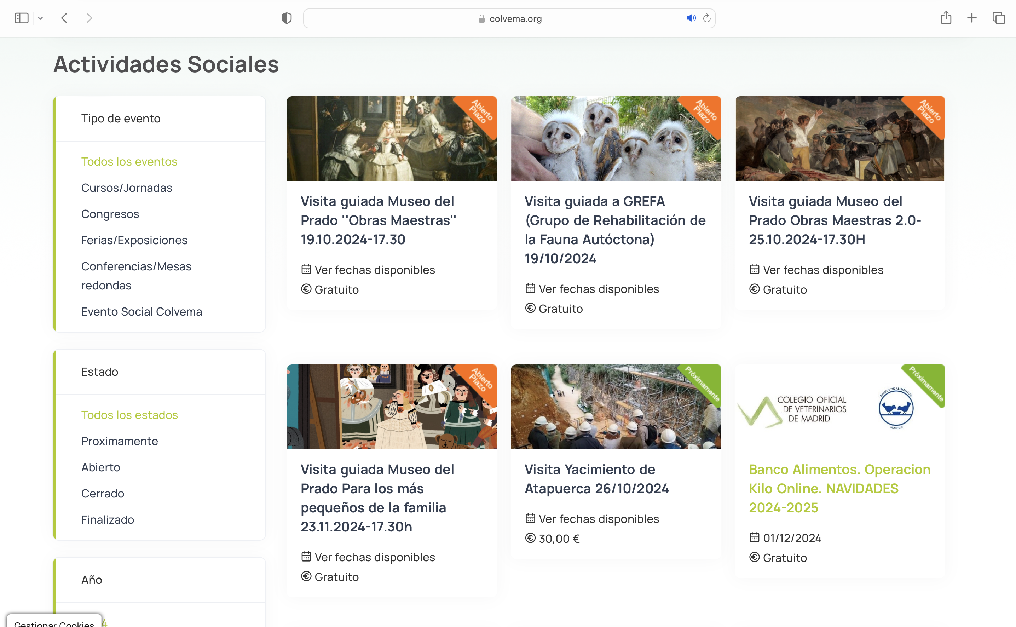
Task: Click the cartoon Meninas illustration thumbnail
Action: click(x=391, y=407)
